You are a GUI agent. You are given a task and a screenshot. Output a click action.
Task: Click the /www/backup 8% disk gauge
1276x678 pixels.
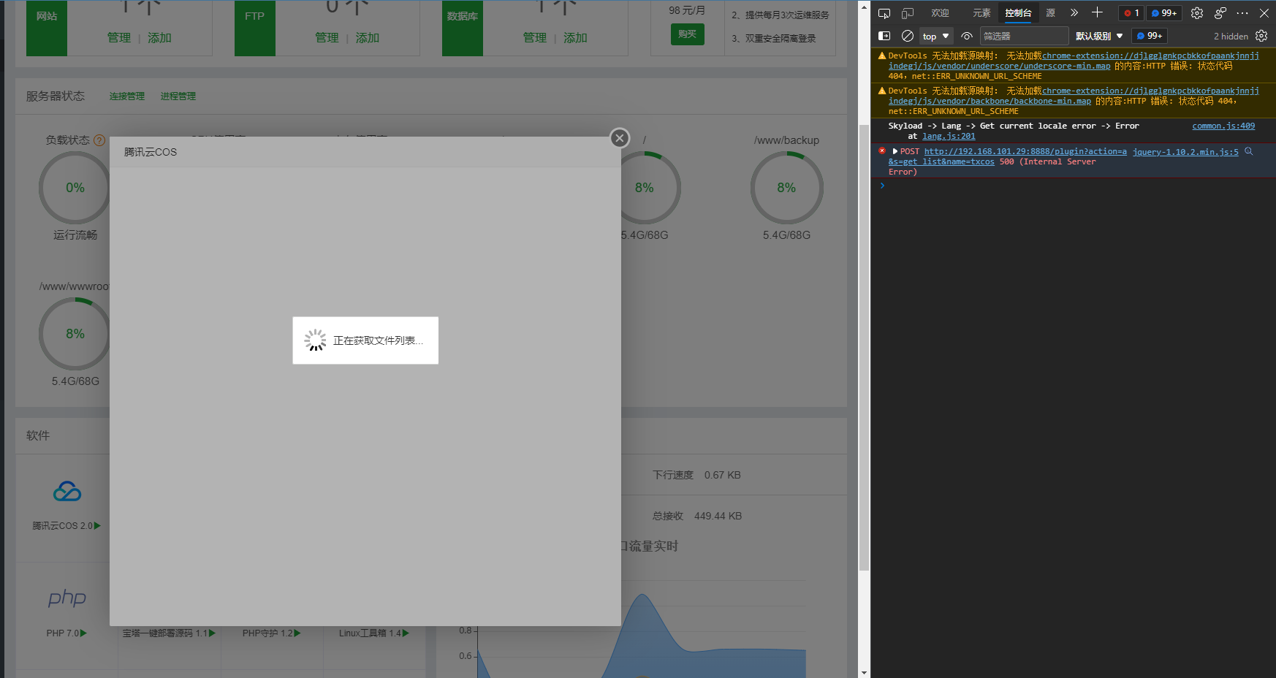tap(786, 188)
